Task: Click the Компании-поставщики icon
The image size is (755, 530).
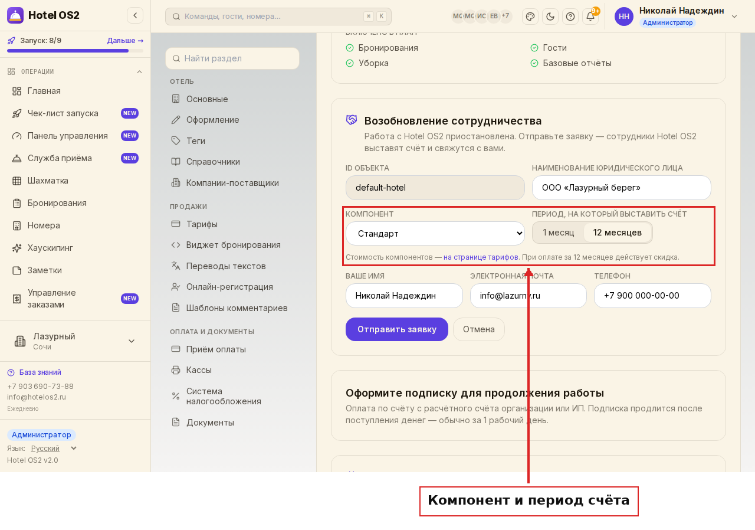Action: [x=176, y=183]
